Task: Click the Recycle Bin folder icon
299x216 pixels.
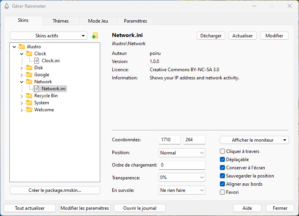Action: tap(29, 96)
